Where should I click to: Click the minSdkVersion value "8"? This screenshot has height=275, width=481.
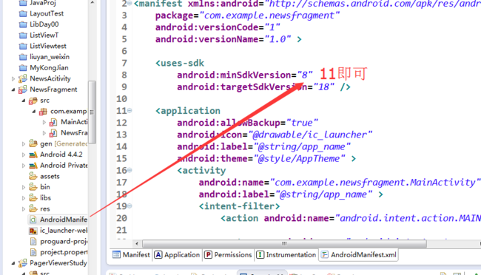coord(305,75)
